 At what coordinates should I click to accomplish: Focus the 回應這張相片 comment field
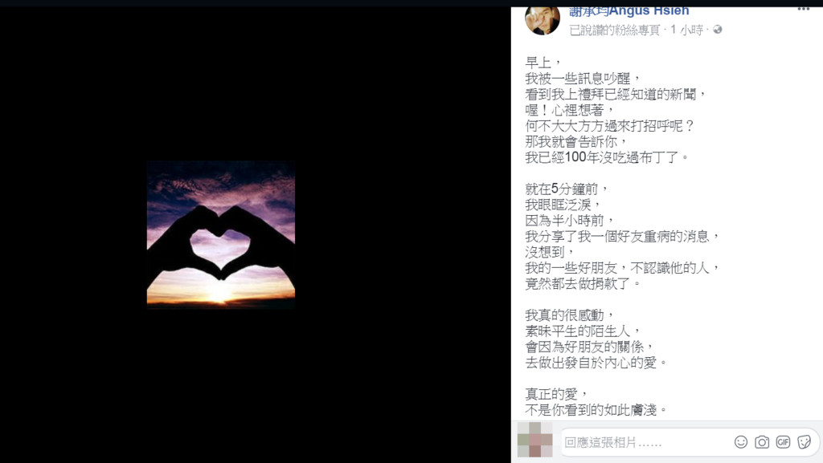[x=645, y=442]
